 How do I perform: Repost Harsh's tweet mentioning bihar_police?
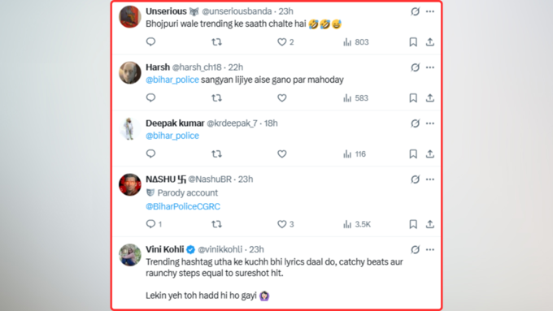tap(216, 98)
